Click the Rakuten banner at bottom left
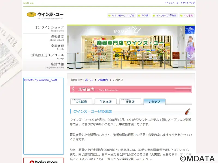 click(x=44, y=161)
